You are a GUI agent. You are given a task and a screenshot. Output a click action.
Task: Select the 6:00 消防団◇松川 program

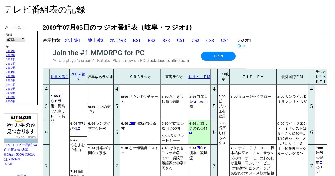tap(174, 126)
